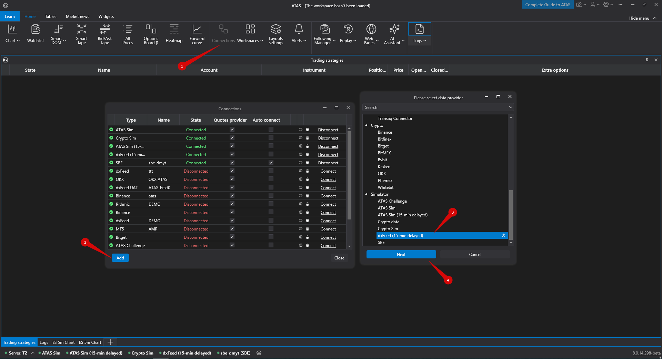
Task: Click the Connections list scrollbar
Action: tap(349, 175)
